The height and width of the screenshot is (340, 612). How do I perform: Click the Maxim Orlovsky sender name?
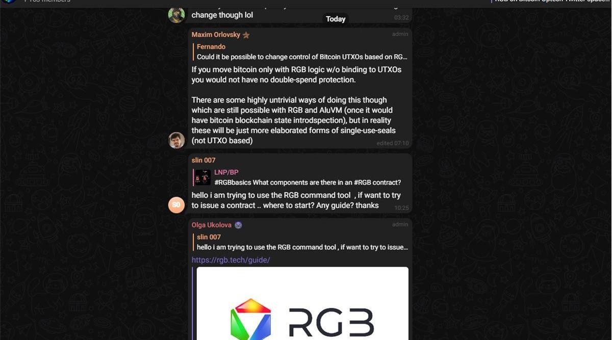[215, 35]
